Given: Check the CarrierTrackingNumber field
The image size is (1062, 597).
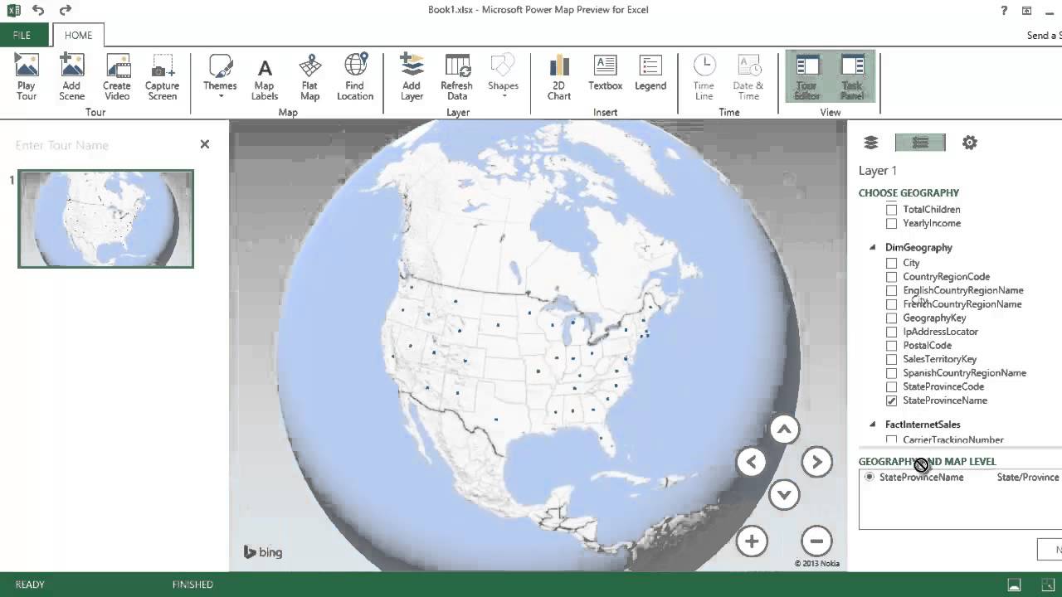Looking at the screenshot, I should pyautogui.click(x=891, y=440).
